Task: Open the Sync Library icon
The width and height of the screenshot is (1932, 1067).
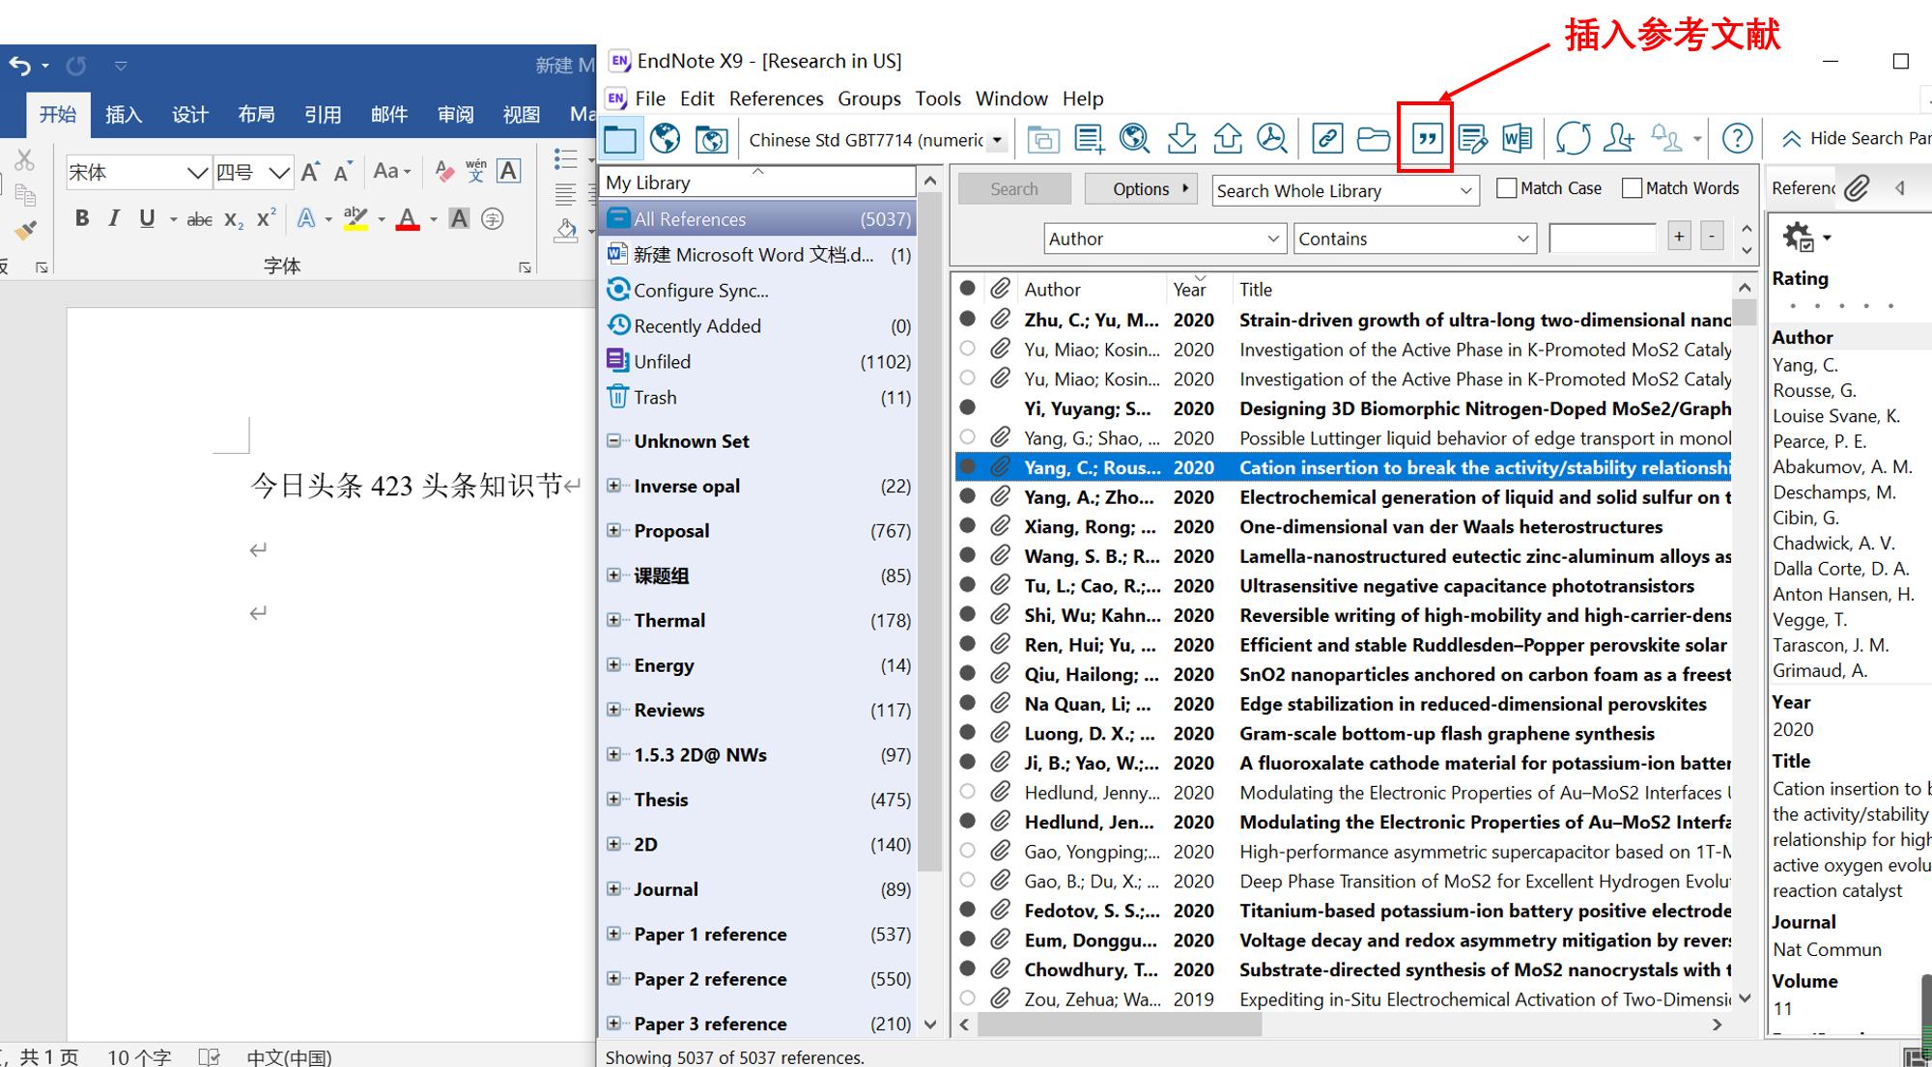Action: [1573, 139]
